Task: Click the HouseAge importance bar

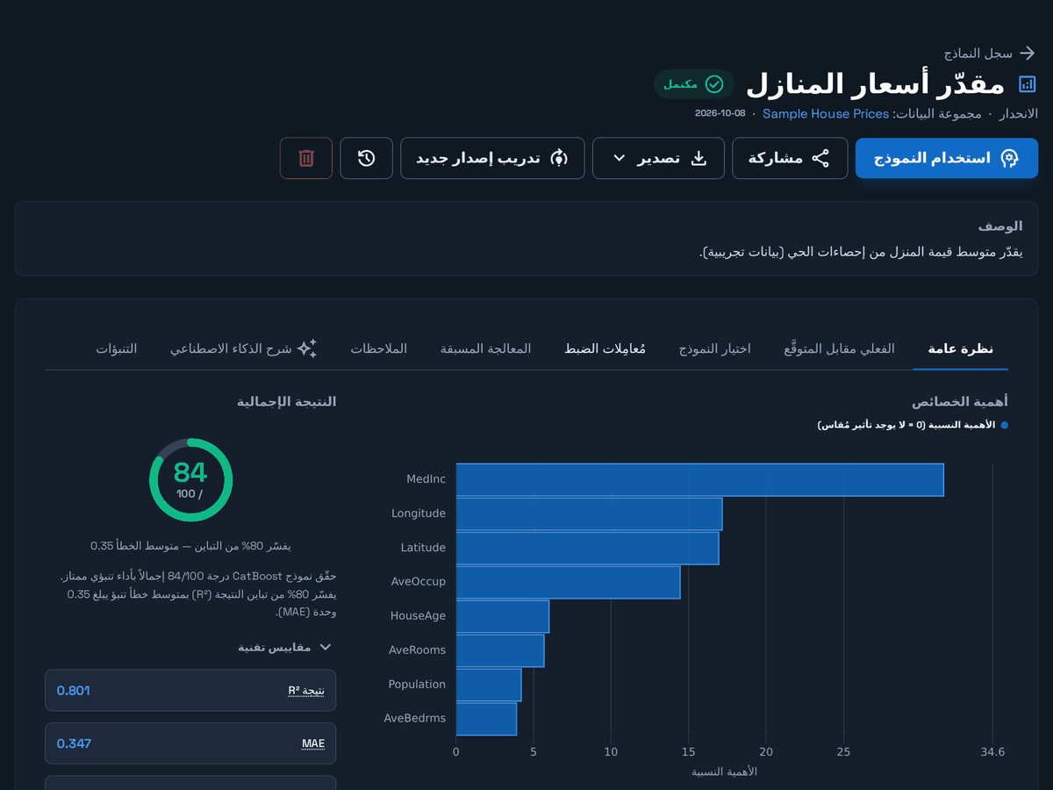Action: coord(503,617)
